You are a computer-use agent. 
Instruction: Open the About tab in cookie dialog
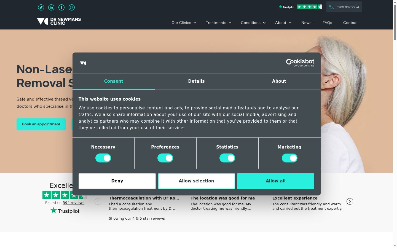pyautogui.click(x=279, y=81)
